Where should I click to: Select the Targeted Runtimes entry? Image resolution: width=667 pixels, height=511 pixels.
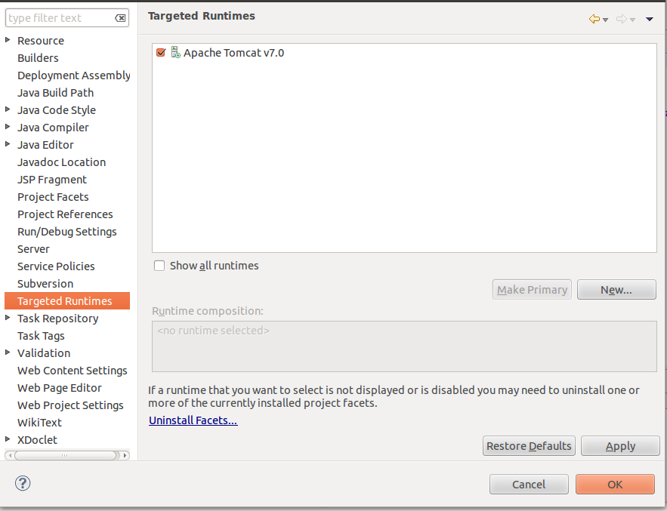[x=66, y=301]
